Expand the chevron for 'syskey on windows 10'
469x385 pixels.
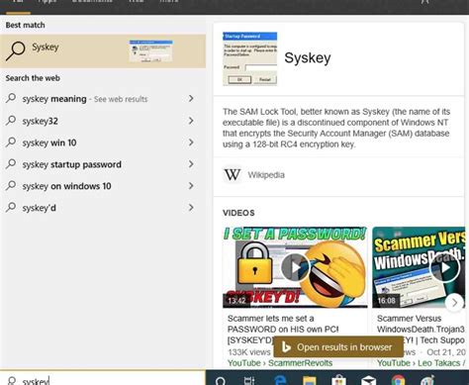click(191, 186)
